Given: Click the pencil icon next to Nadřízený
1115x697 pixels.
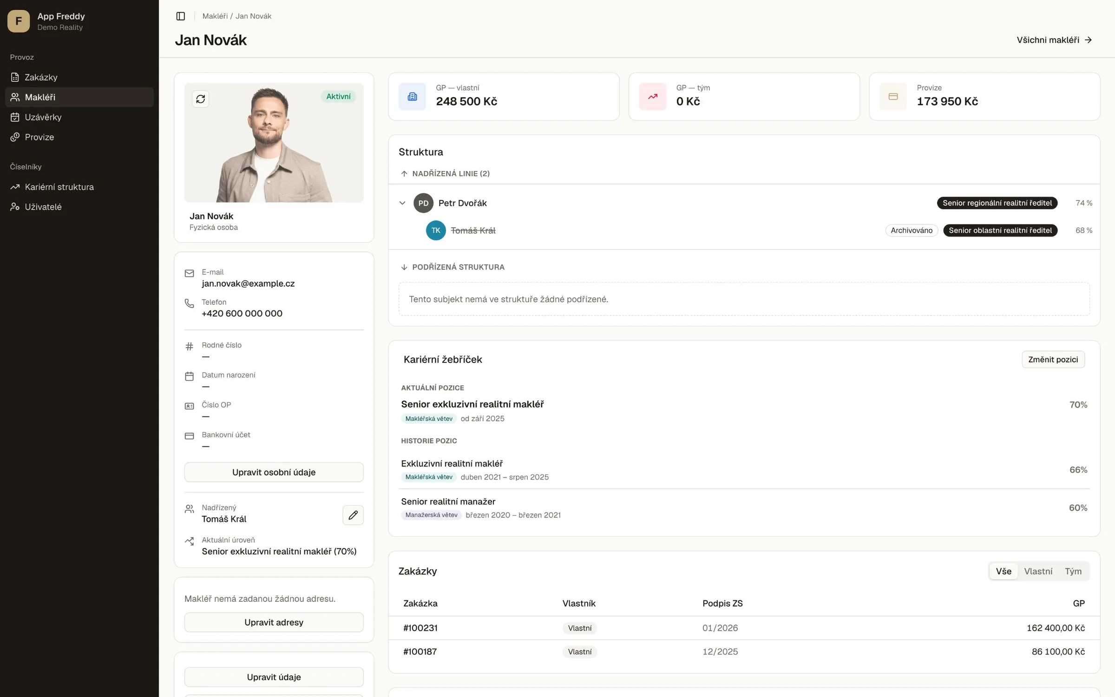Looking at the screenshot, I should pos(353,515).
